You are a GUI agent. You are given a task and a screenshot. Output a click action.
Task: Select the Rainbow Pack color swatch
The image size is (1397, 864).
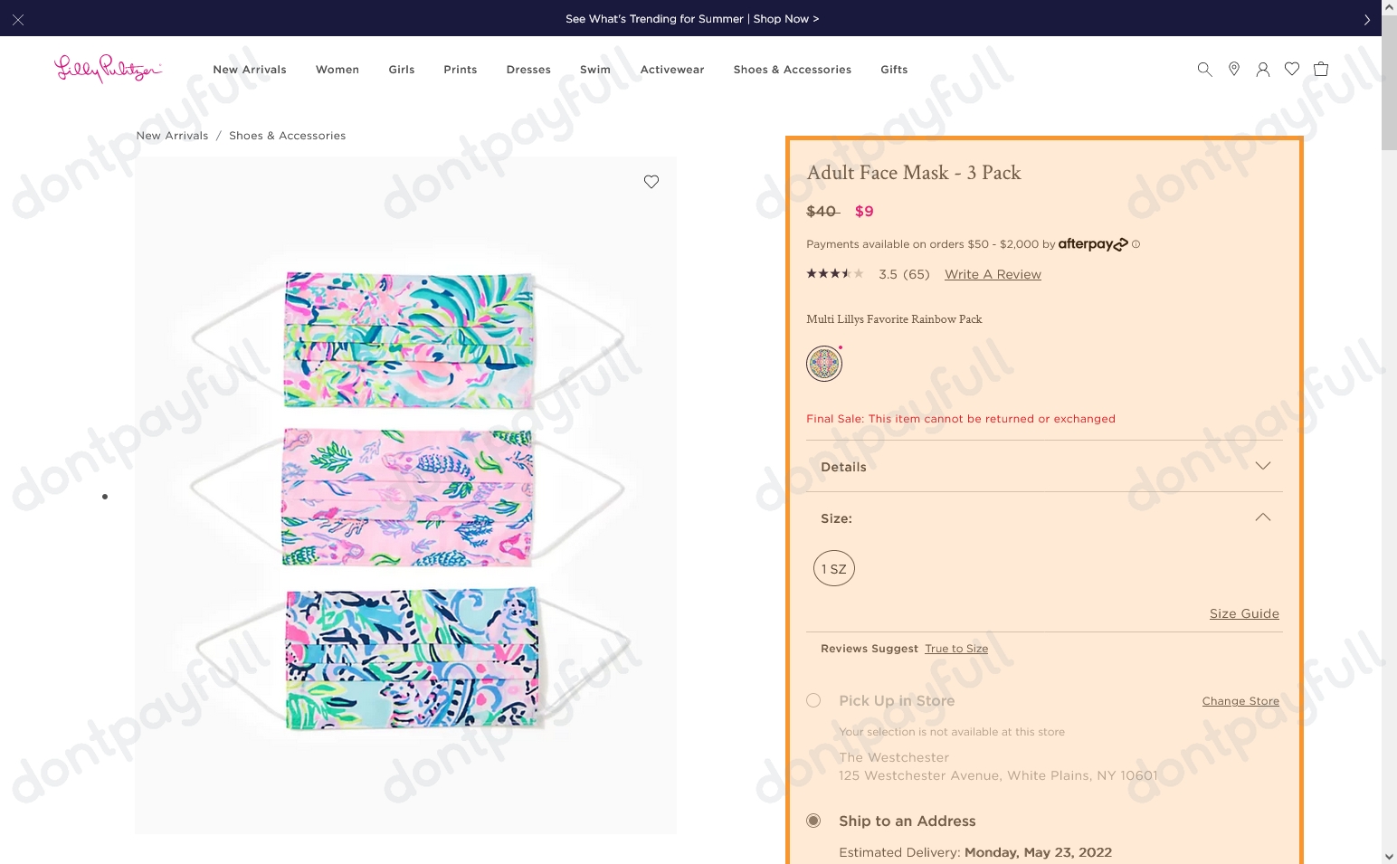823,363
